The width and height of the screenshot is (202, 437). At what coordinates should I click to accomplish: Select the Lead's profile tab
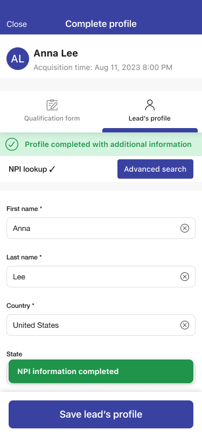point(150,111)
